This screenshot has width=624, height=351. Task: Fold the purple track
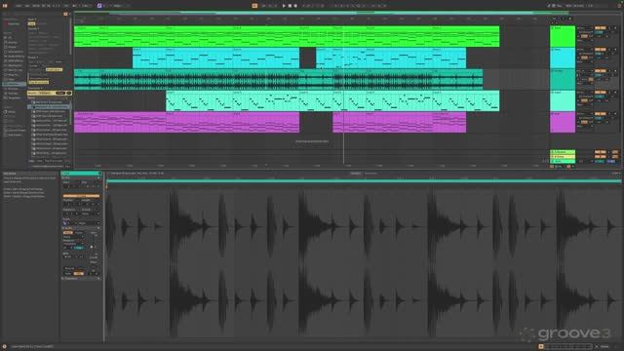coord(553,114)
